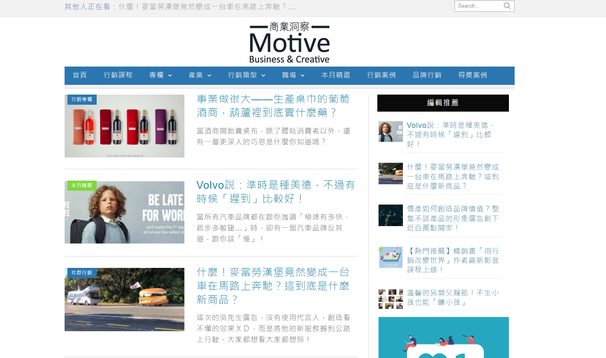Image resolution: width=606 pixels, height=358 pixels.
Task: Open the wine bottles article thumbnail
Action: point(124,126)
